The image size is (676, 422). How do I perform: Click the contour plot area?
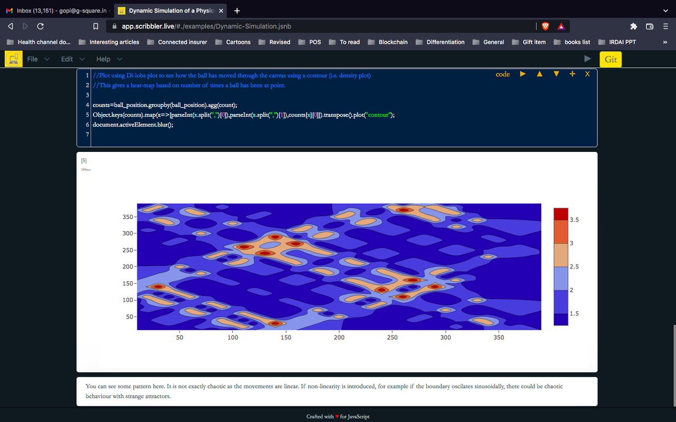[x=339, y=266]
